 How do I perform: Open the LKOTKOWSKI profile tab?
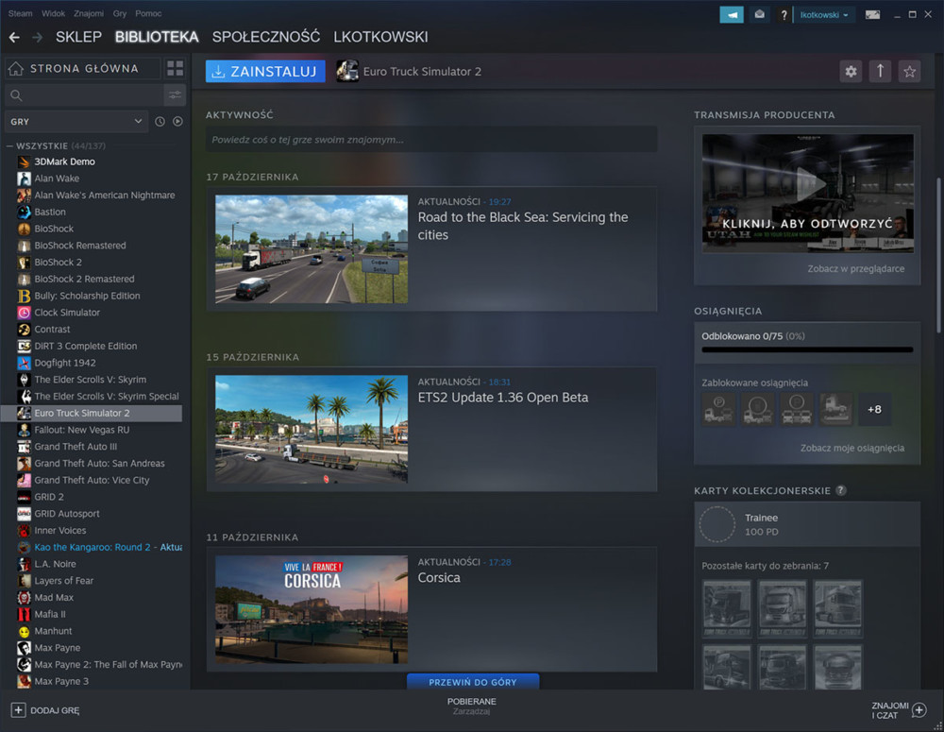point(381,38)
